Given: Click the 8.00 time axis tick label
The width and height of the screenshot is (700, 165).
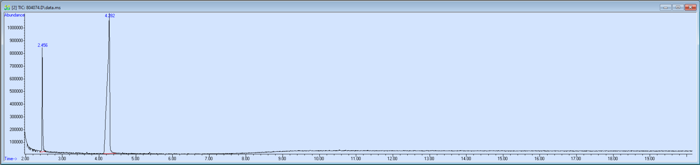Looking at the screenshot, I should click(x=245, y=159).
